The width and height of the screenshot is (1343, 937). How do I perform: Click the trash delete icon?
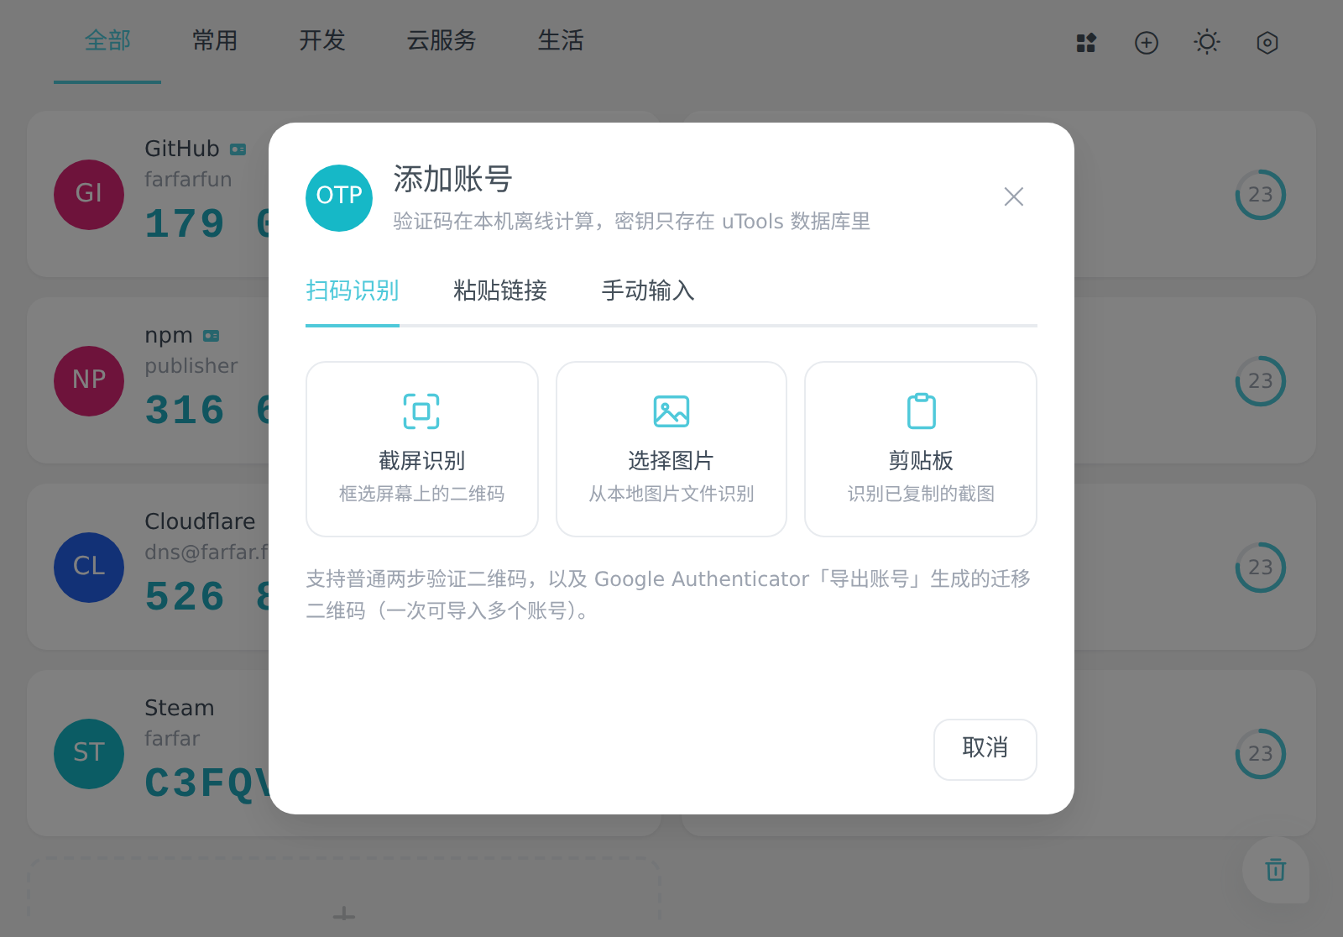1276,870
